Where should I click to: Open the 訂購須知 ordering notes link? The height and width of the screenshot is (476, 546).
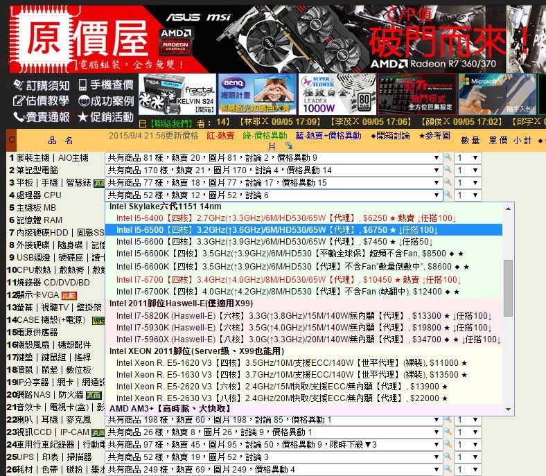41,85
